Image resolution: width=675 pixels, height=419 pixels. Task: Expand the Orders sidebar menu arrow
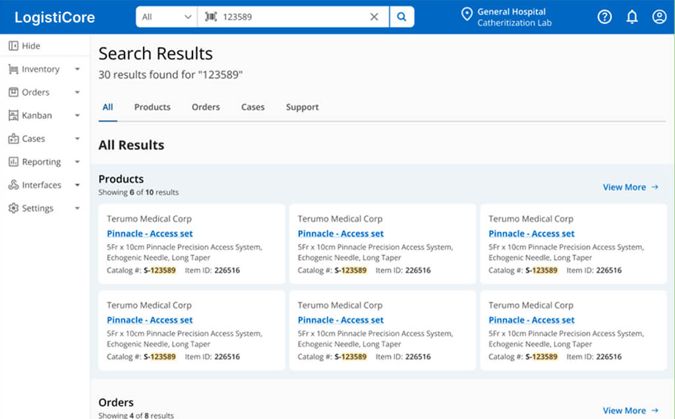pyautogui.click(x=77, y=93)
